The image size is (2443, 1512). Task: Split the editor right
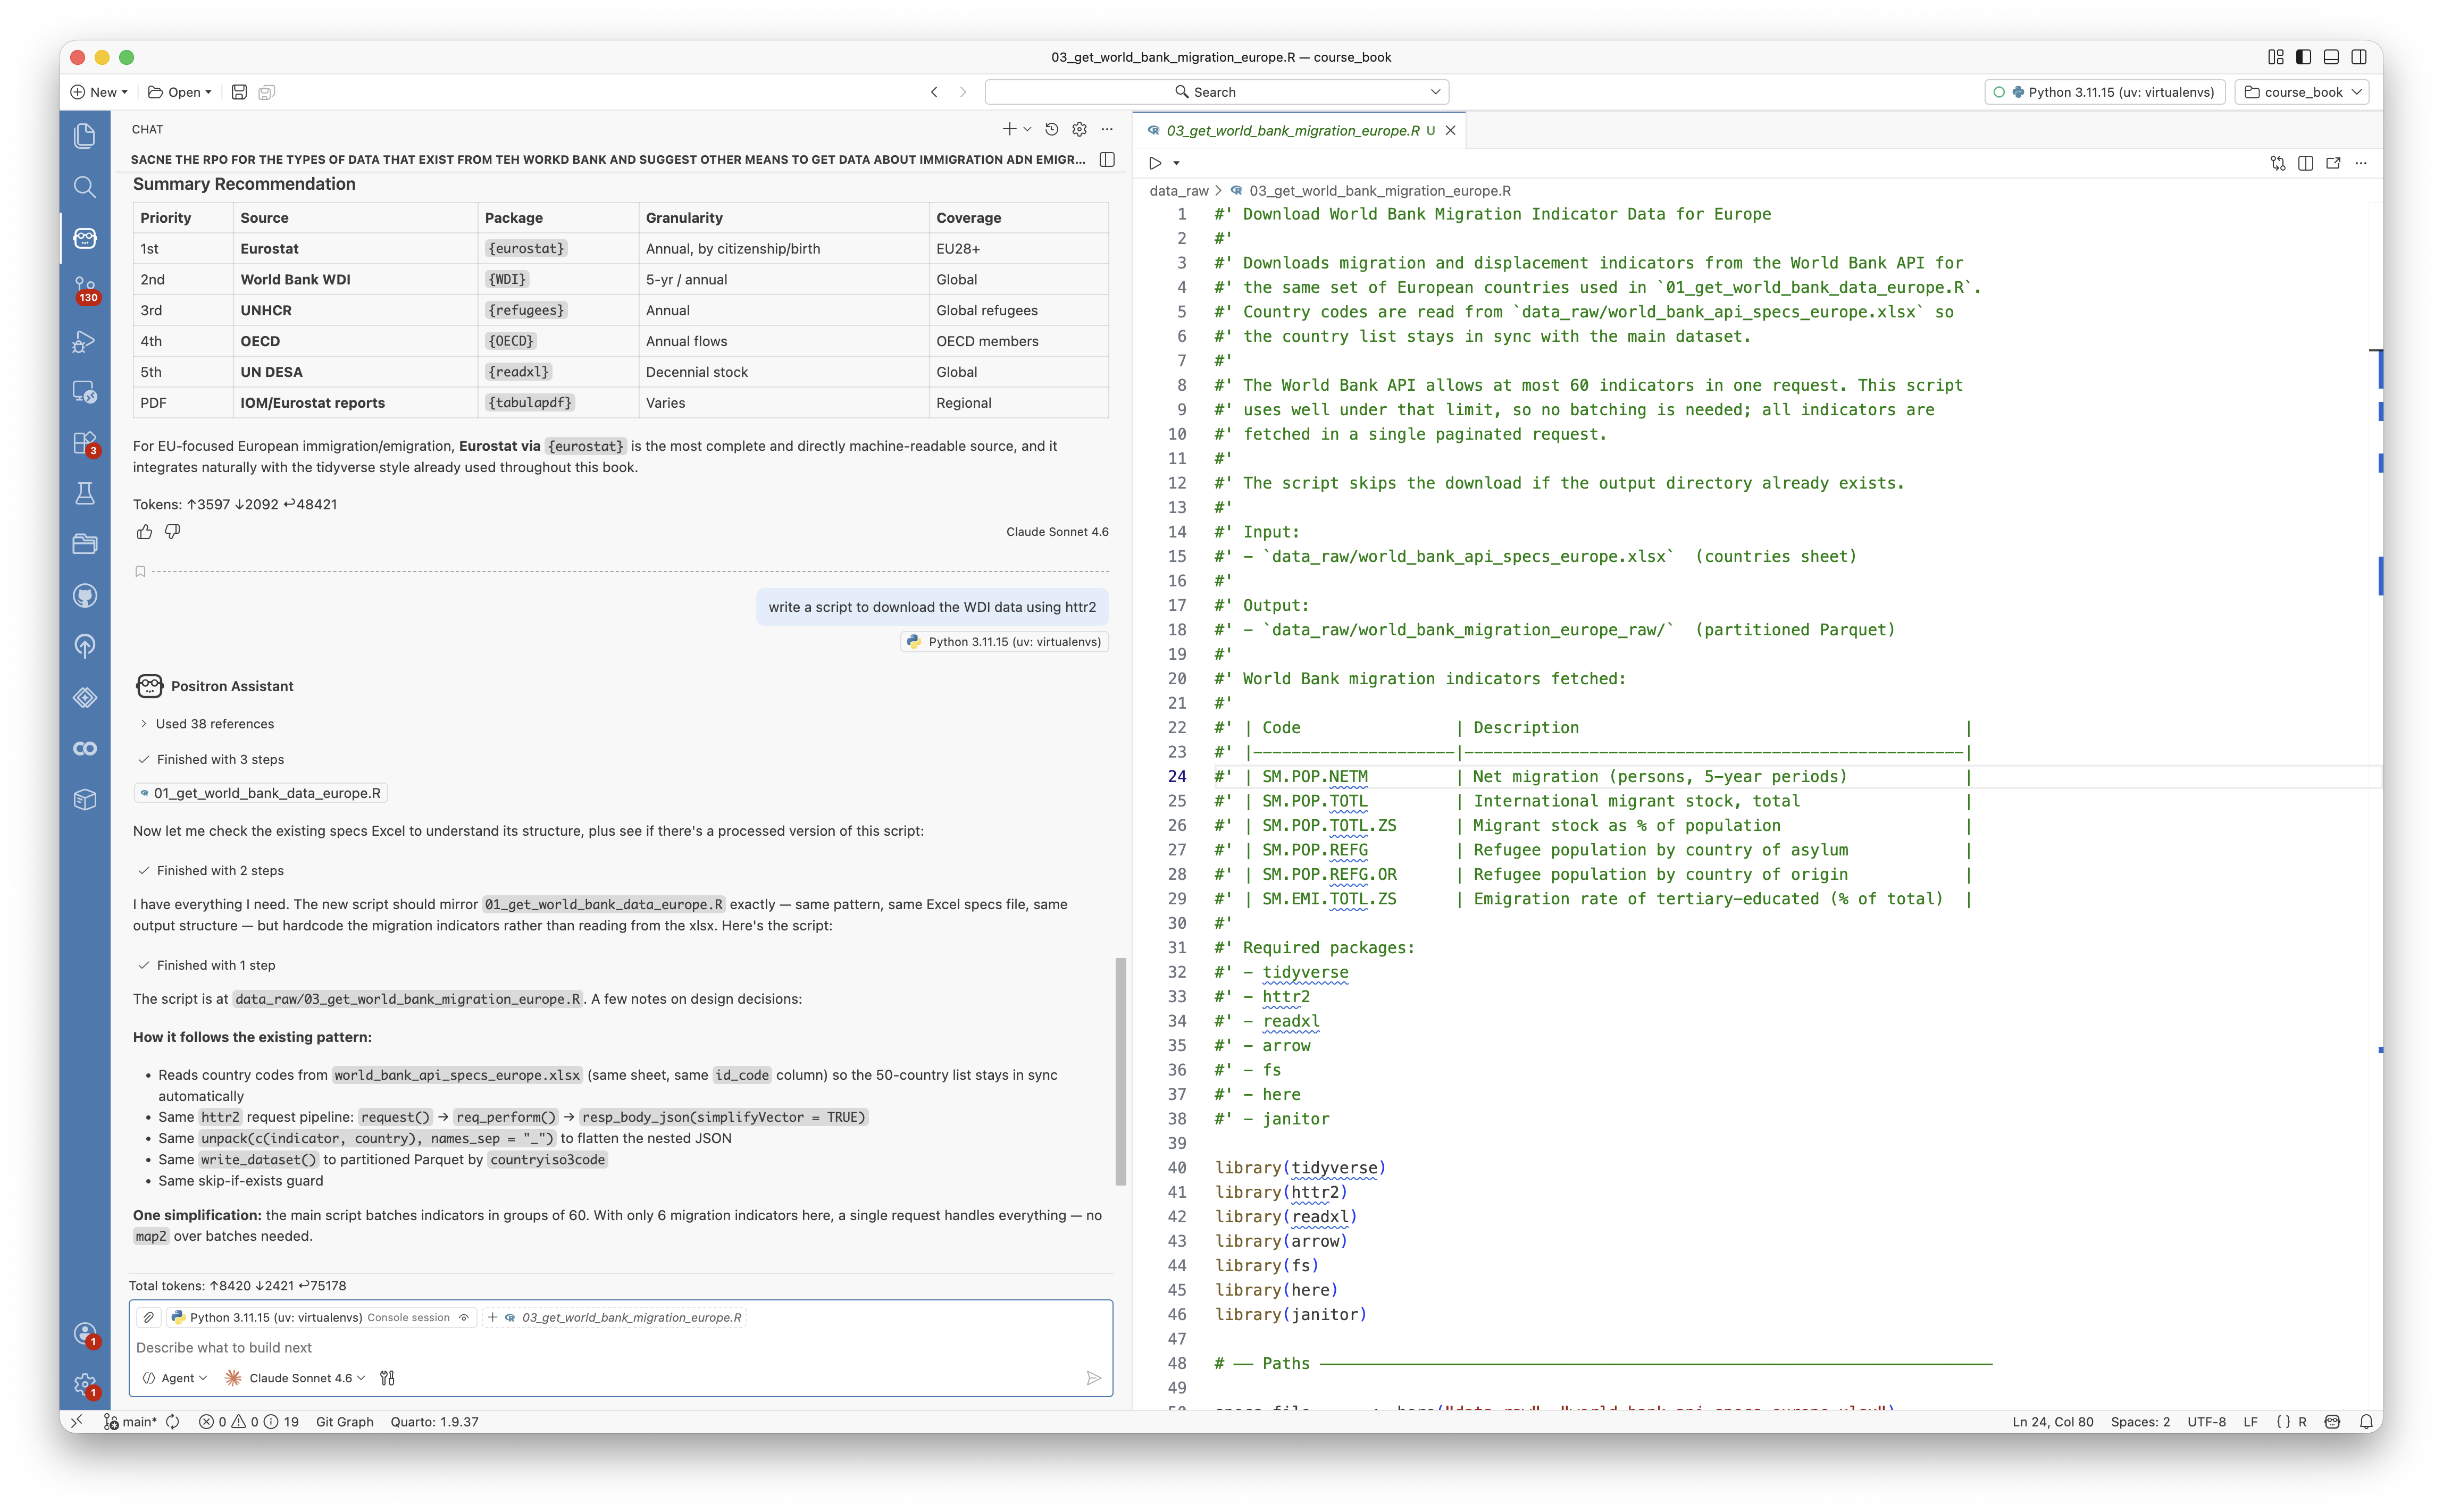coord(2306,163)
